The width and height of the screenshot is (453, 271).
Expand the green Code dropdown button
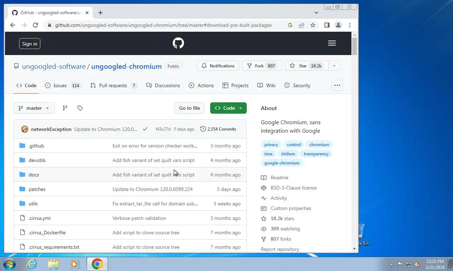pyautogui.click(x=228, y=108)
